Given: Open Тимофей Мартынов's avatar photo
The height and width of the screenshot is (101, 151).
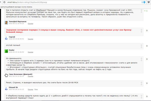Looking at the screenshot, I should tap(6, 23).
